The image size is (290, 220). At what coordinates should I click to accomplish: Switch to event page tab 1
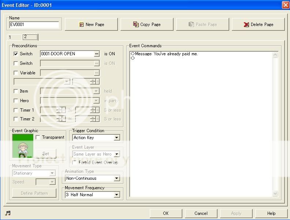pos(10,37)
